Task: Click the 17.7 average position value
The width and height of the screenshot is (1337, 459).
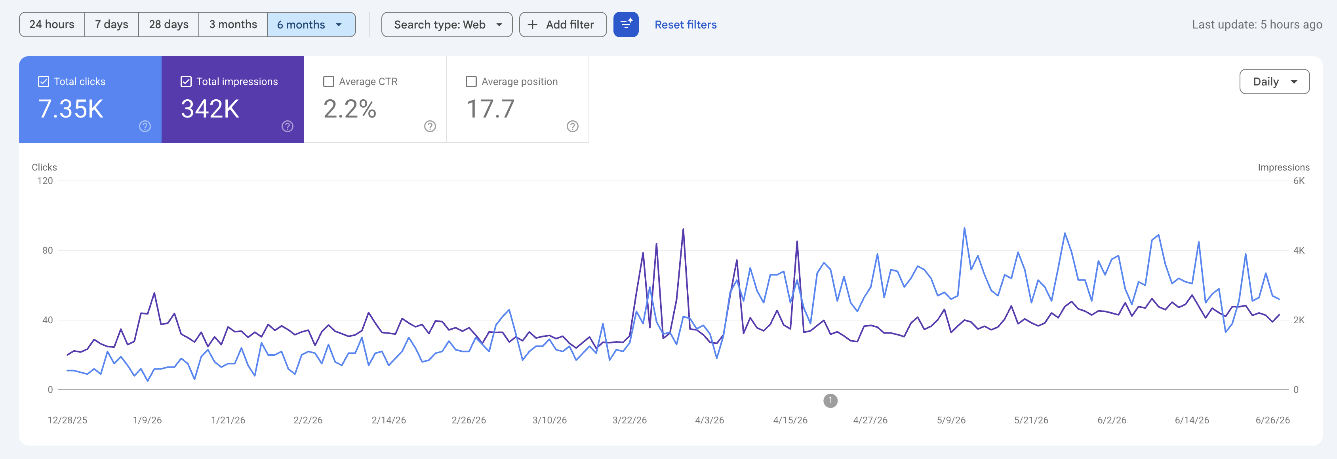Action: click(490, 109)
